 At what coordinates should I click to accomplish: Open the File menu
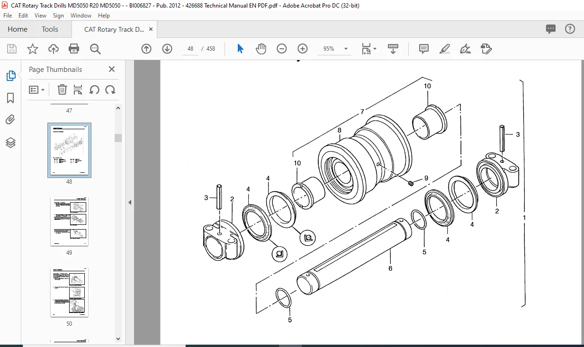coord(8,16)
